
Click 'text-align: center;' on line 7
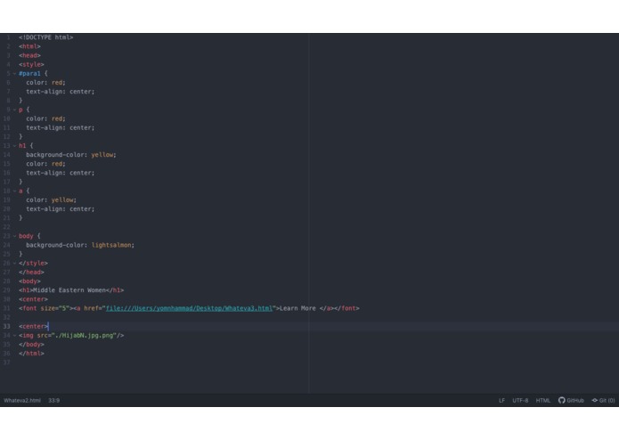click(61, 92)
